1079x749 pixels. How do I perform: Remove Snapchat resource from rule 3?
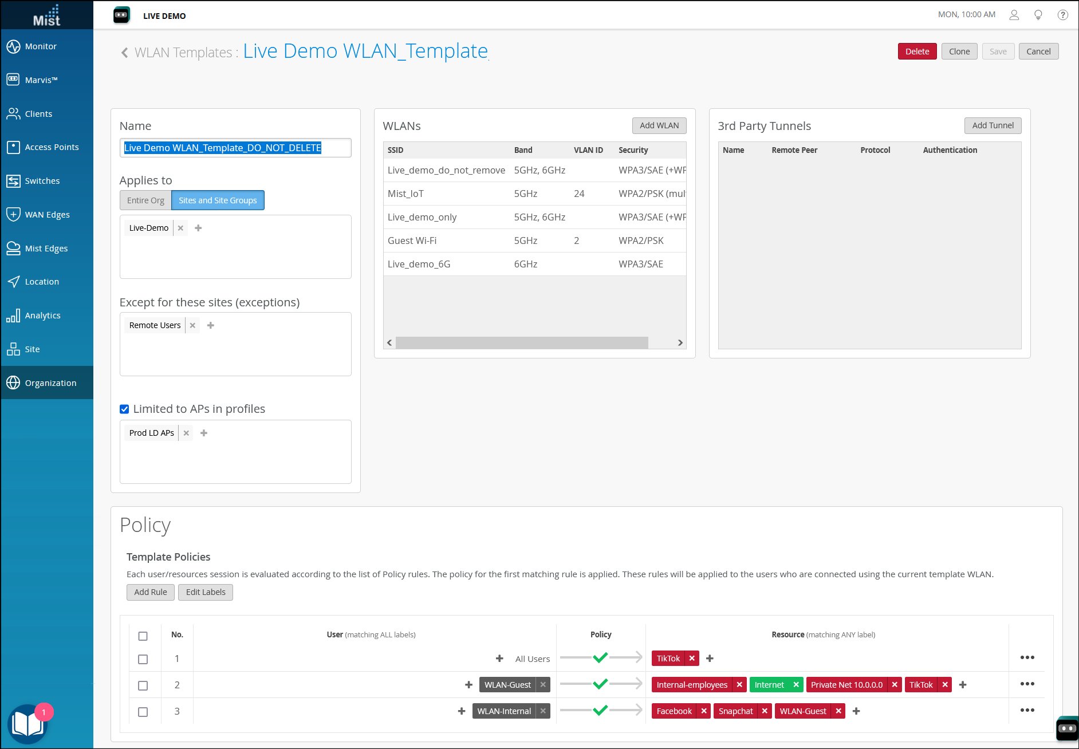pos(765,711)
